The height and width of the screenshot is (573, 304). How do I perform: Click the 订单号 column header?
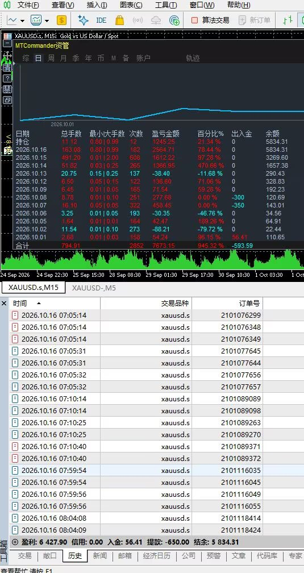[x=227, y=304]
